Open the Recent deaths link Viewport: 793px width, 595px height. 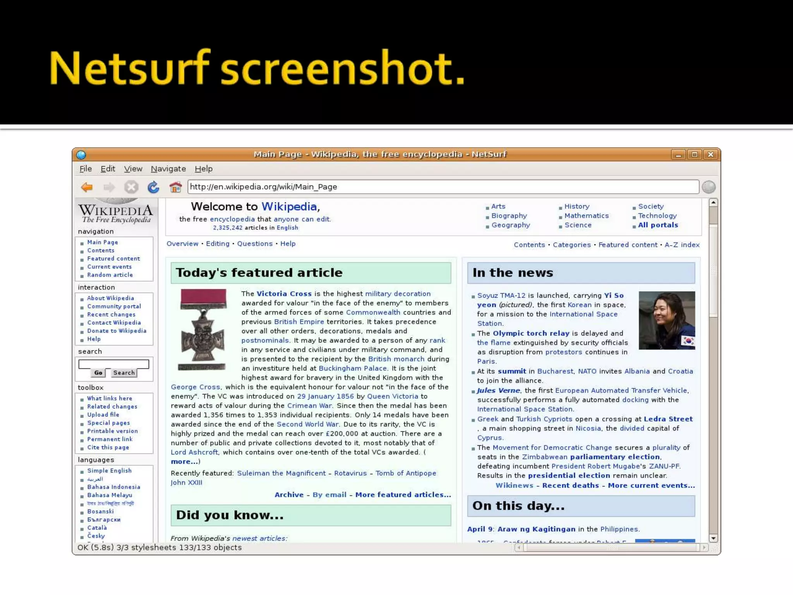tap(570, 485)
